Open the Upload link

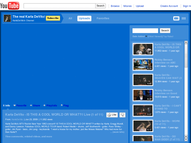[140, 6]
